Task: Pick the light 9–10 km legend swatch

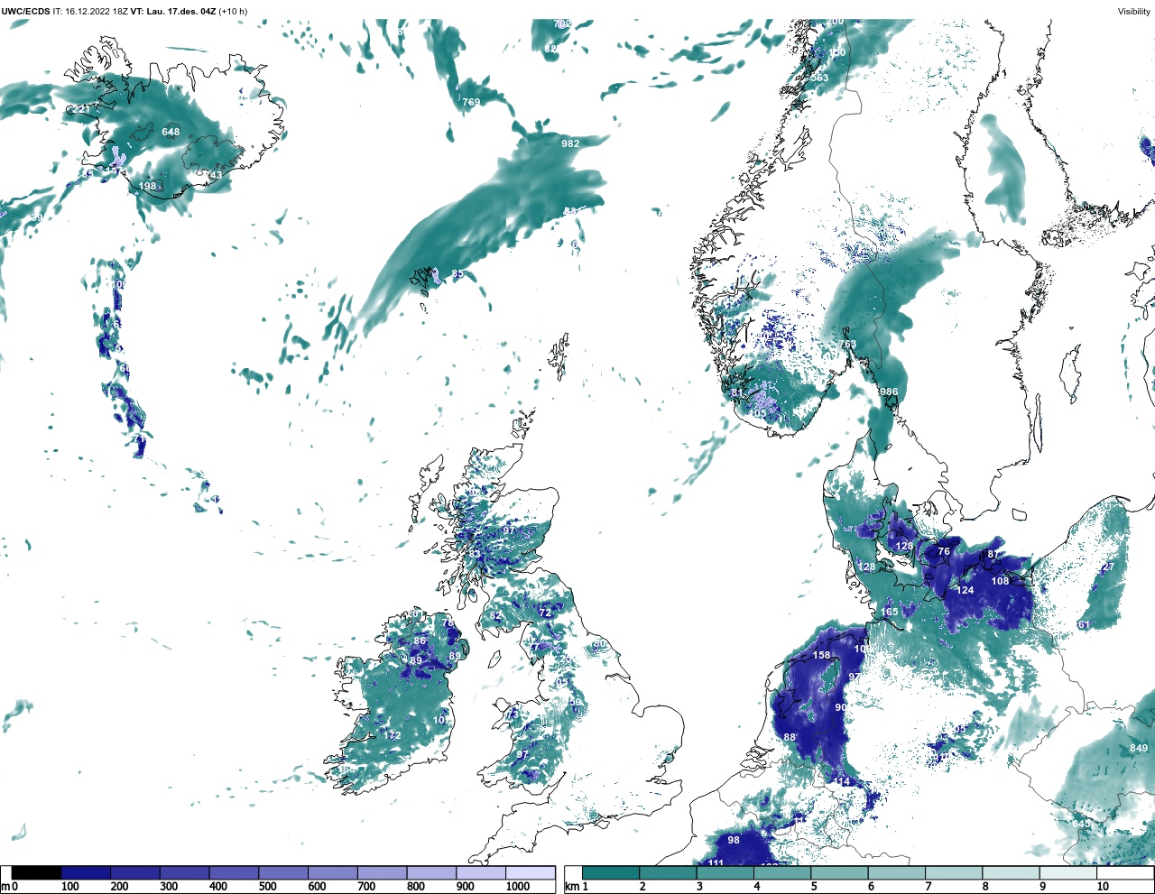Action: (1069, 872)
